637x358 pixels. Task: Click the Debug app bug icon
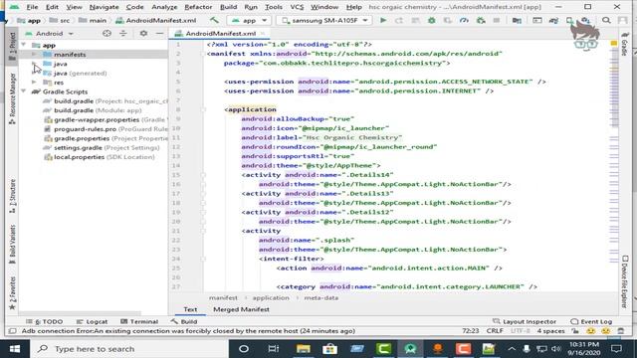[431, 20]
